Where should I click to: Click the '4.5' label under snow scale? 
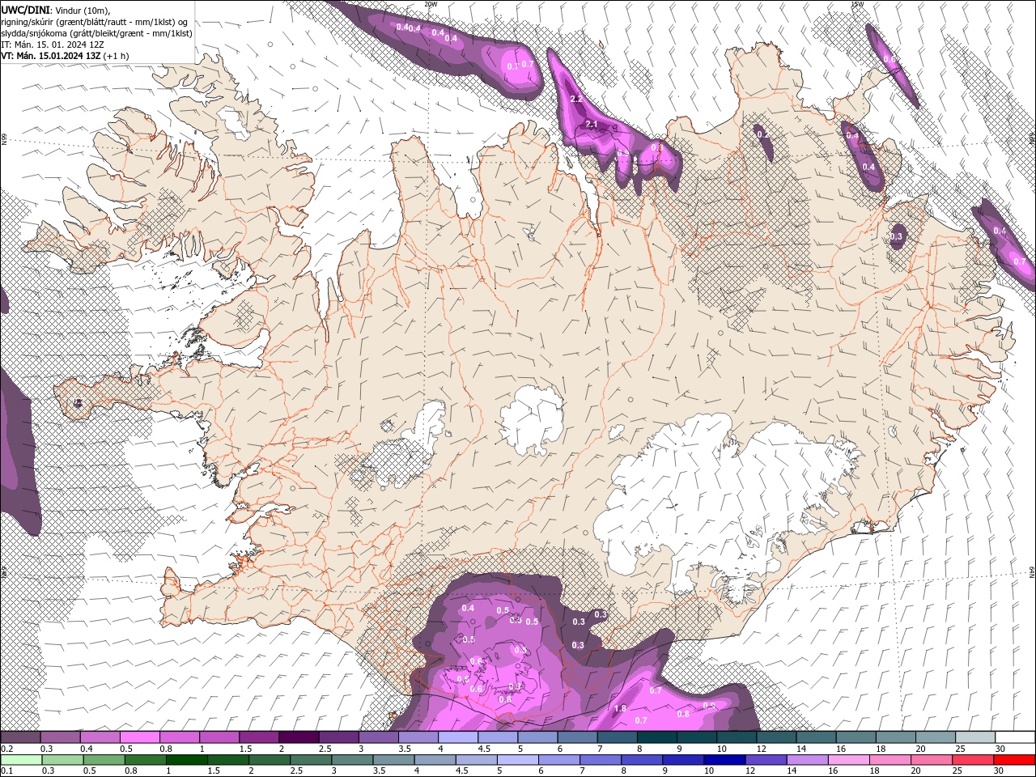(x=484, y=749)
